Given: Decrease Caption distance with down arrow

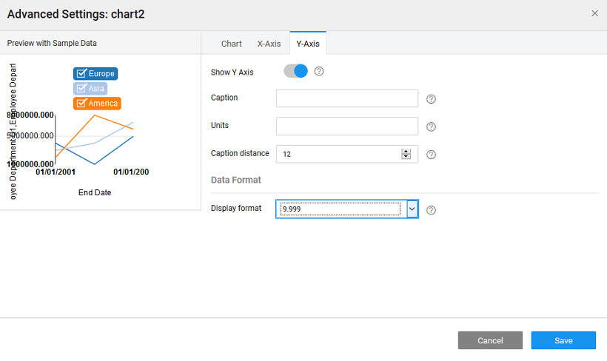Looking at the screenshot, I should [x=406, y=157].
